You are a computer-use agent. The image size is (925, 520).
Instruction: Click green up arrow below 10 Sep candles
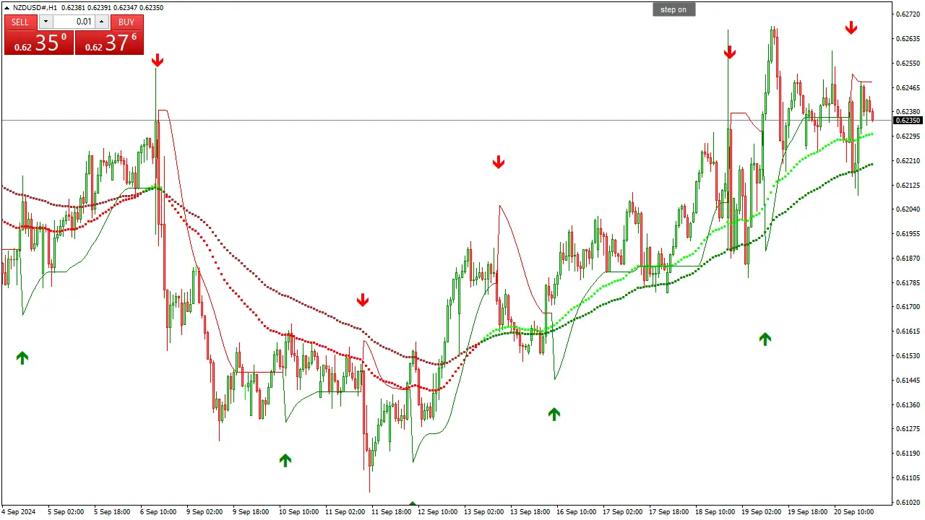point(285,460)
